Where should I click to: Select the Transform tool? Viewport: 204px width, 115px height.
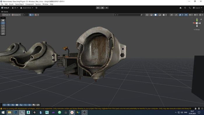coord(3,34)
